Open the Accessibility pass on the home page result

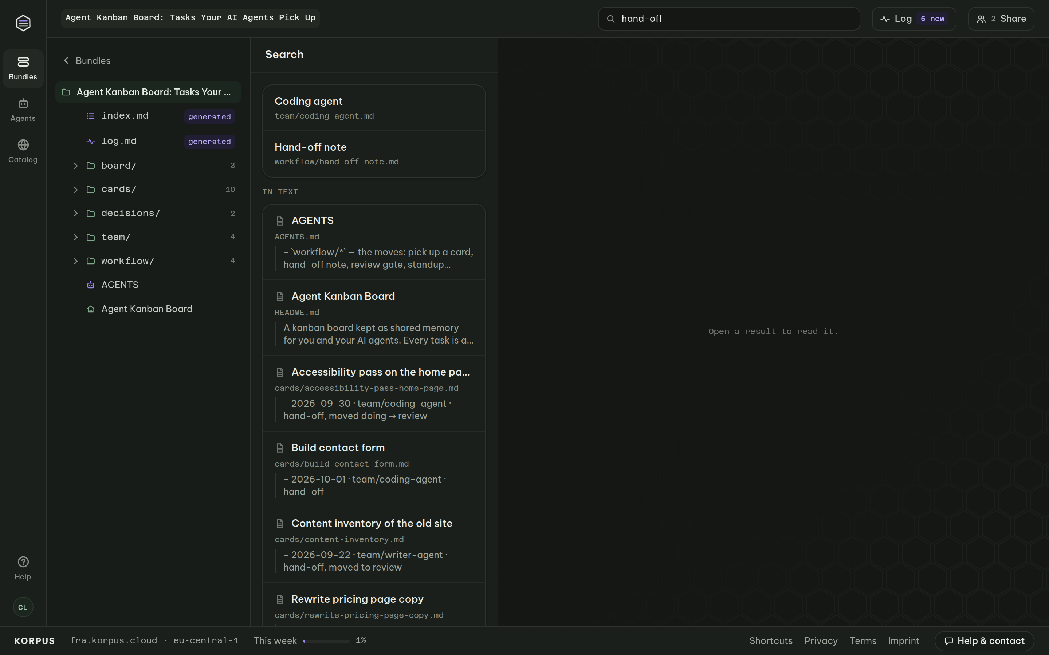point(374,393)
